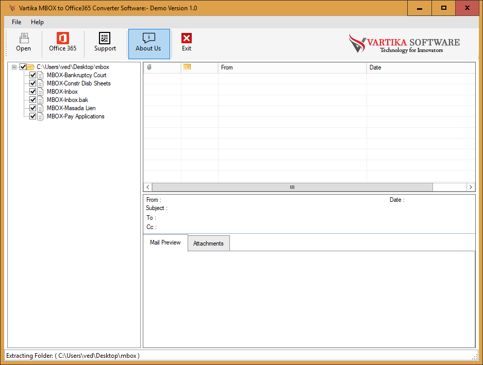This screenshot has width=483, height=365.
Task: Click file icon beside MBOX-Inbox
Action: coord(40,92)
